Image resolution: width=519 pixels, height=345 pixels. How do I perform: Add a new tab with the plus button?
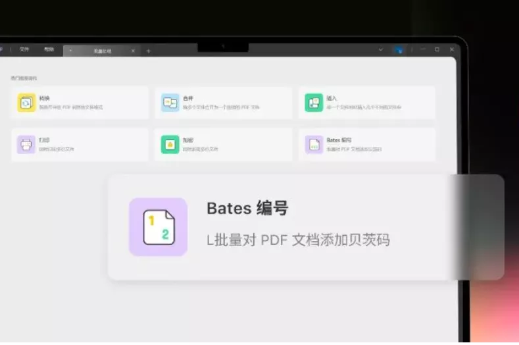pos(149,51)
